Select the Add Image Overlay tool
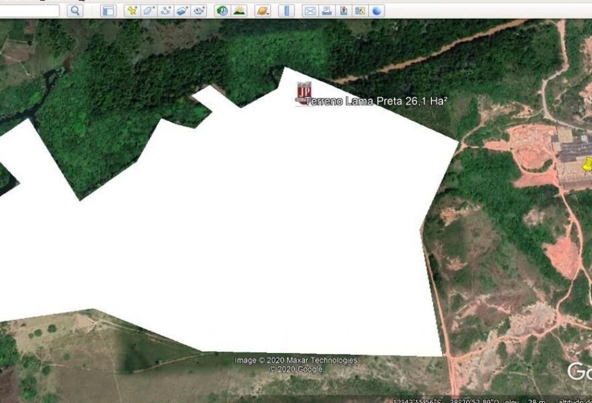Image resolution: width=592 pixels, height=403 pixels. point(182,11)
